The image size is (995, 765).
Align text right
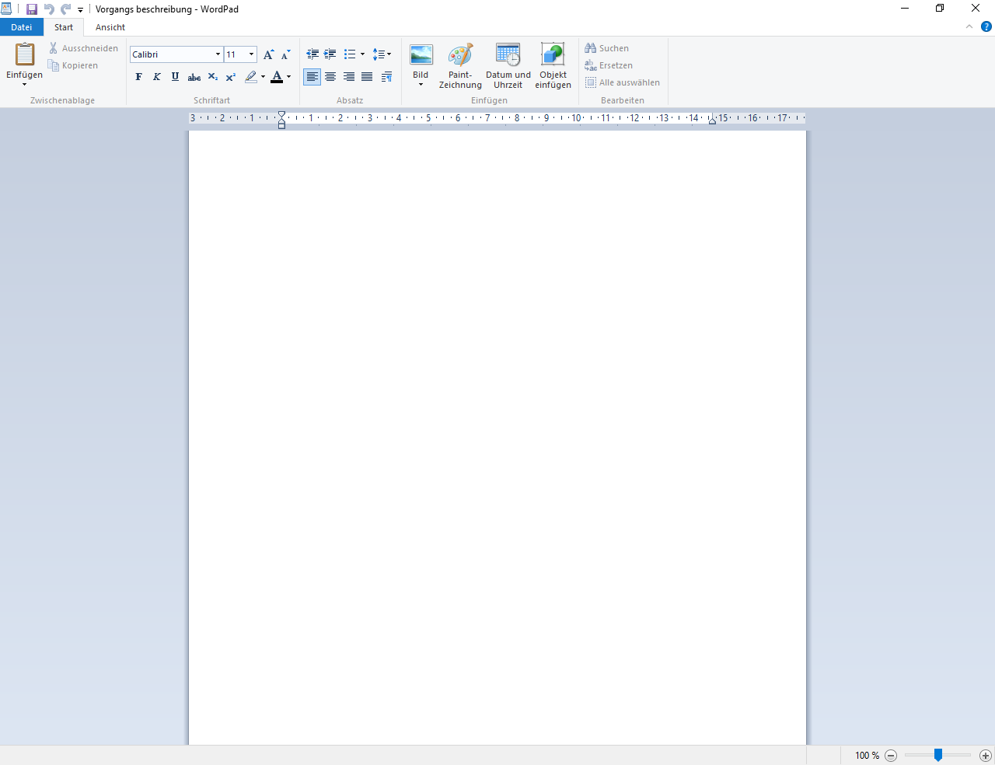coord(349,77)
